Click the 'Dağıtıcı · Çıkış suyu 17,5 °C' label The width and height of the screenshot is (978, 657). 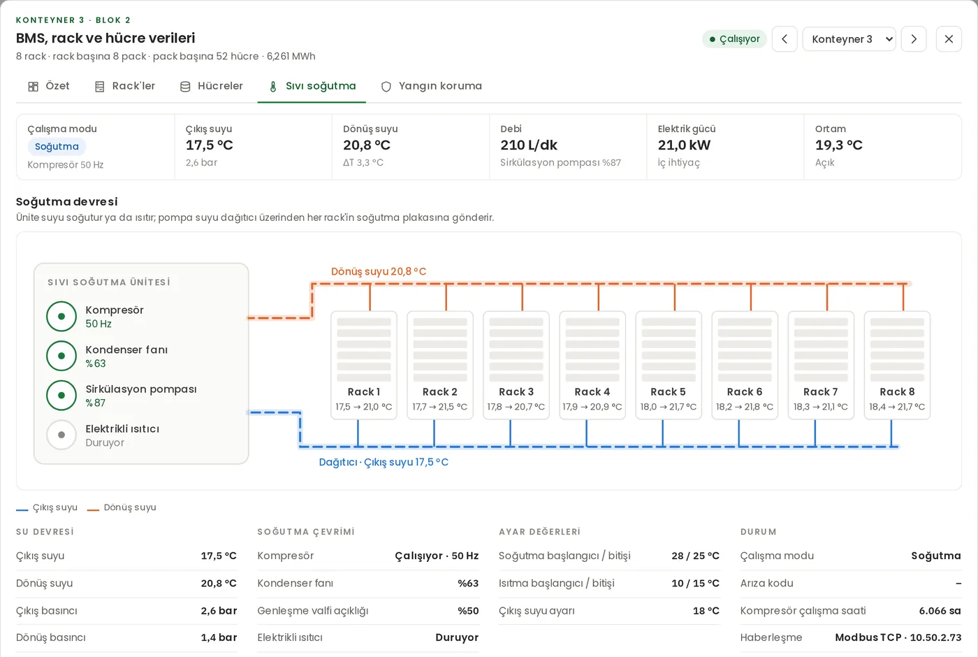coord(384,462)
